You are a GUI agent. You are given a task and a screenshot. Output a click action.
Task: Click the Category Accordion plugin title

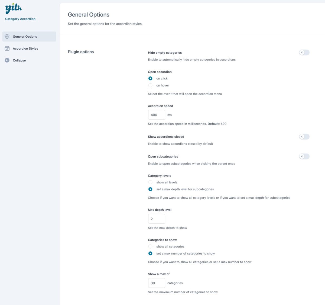(20, 19)
